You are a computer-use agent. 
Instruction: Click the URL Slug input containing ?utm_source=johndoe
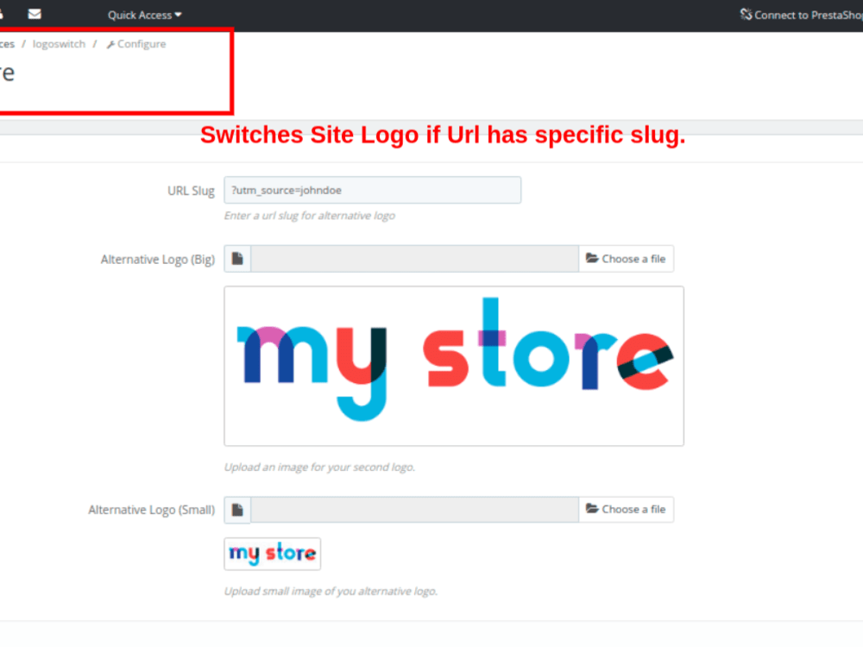373,190
